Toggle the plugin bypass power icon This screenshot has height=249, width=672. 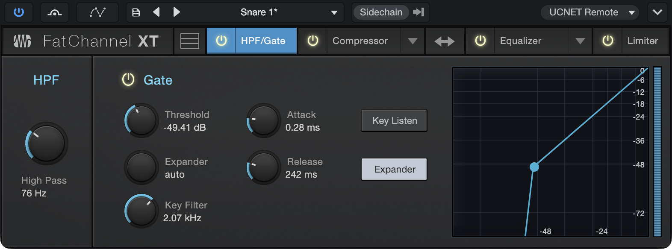(19, 12)
